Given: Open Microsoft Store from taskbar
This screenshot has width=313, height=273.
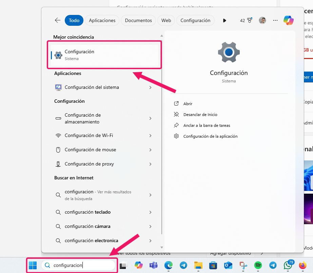Looking at the screenshot, I should [x=213, y=265].
